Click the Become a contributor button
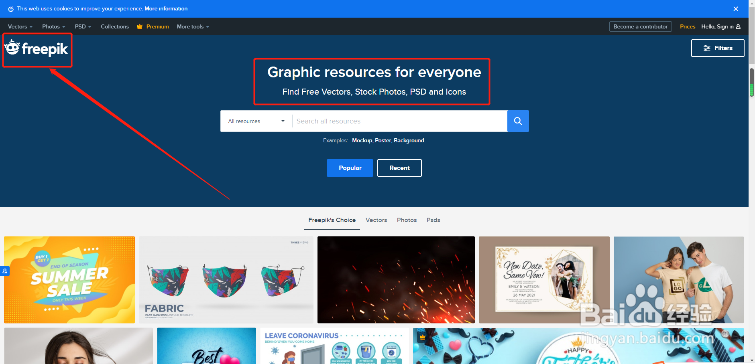755x364 pixels. pos(640,26)
